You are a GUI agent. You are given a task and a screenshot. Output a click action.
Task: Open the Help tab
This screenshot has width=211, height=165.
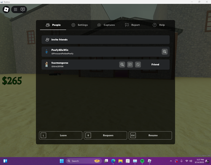[x=159, y=25]
